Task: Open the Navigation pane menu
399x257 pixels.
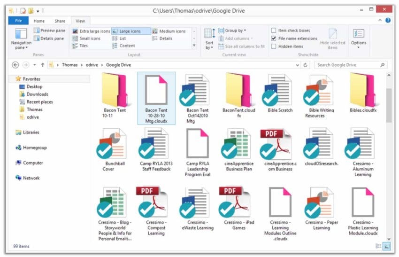Action: click(x=21, y=39)
